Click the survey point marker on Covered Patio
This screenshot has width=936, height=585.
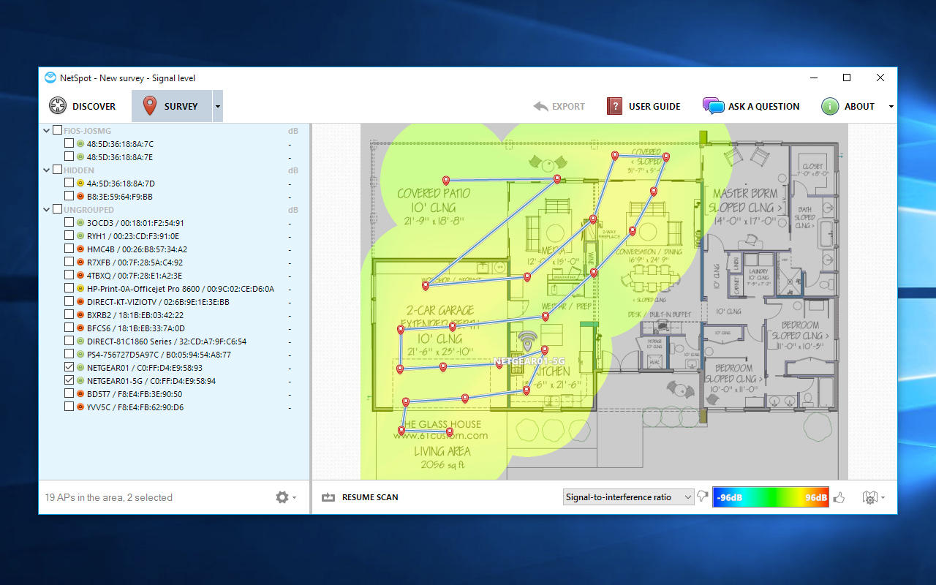click(446, 180)
